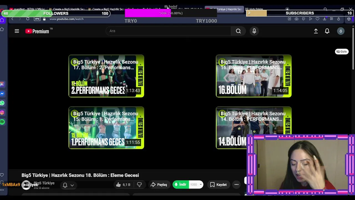Image resolution: width=355 pixels, height=200 pixels.
Task: Toggle the VPN badge
Action: tap(37, 19)
